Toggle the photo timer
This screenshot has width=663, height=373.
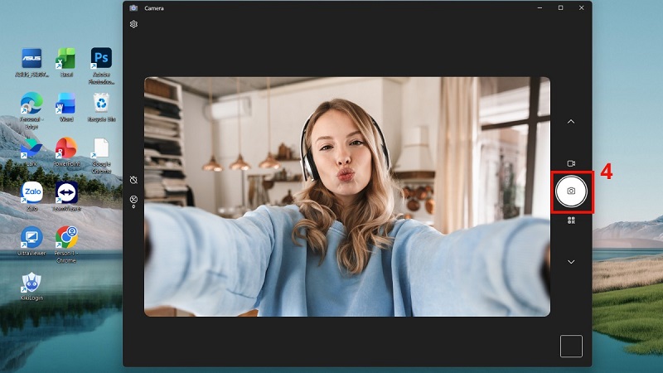[133, 180]
